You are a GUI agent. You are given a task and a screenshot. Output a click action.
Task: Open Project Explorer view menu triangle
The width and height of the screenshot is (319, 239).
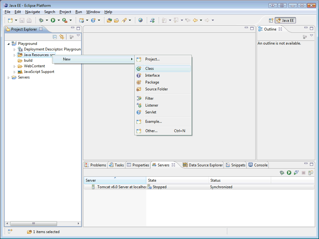78,36
